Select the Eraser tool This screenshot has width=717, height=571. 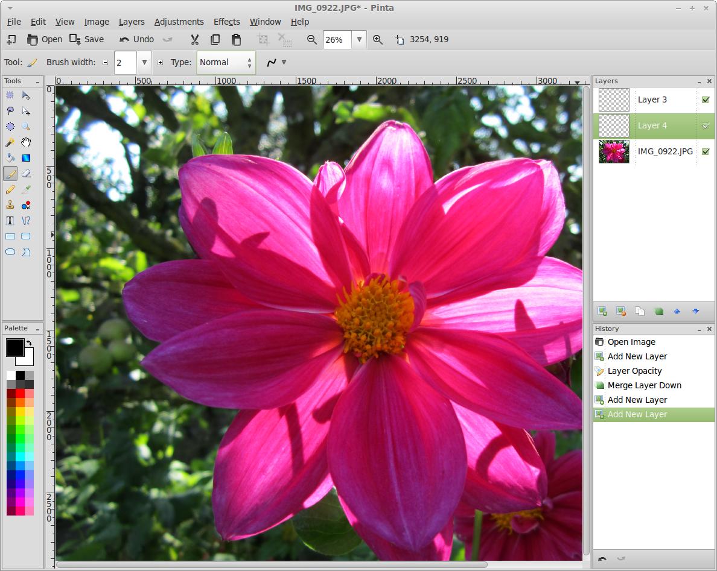click(26, 174)
